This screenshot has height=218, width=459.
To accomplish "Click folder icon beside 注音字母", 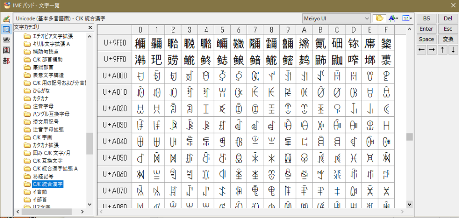I will (x=27, y=106).
